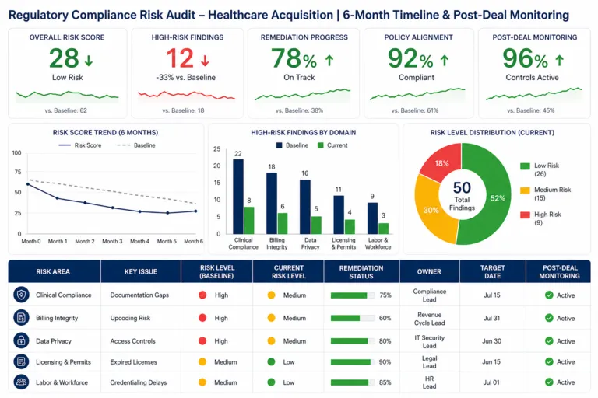Click the Clinical Compliance shield icon
This screenshot has height=398, width=598.
[x=21, y=295]
